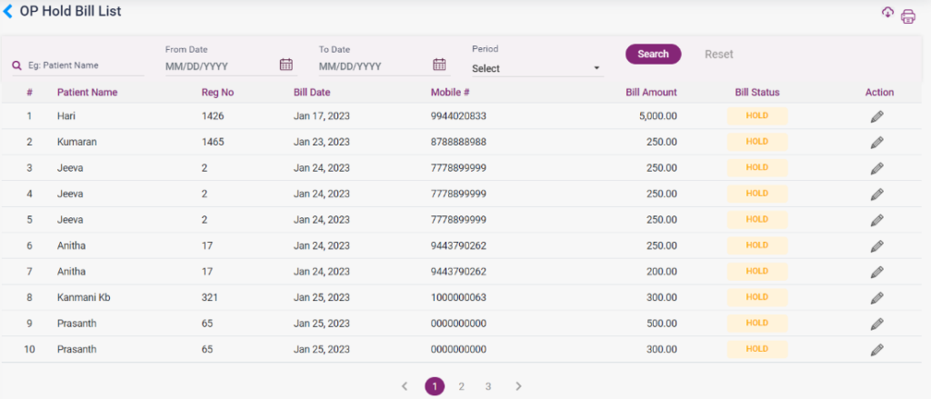Click the print icon at top right
This screenshot has width=931, height=399.
click(x=907, y=16)
